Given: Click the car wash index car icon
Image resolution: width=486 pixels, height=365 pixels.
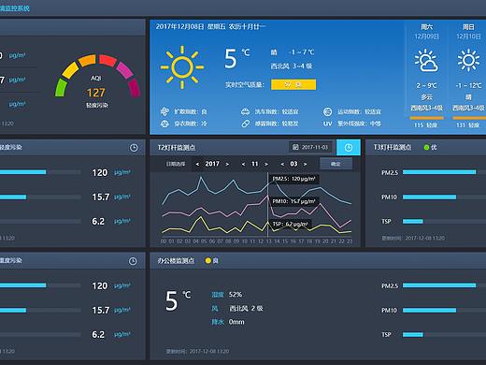Looking at the screenshot, I should pos(245,111).
